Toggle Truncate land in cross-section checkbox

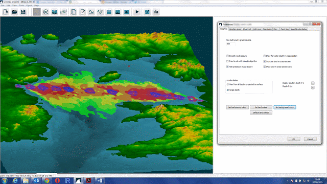tap(265, 61)
